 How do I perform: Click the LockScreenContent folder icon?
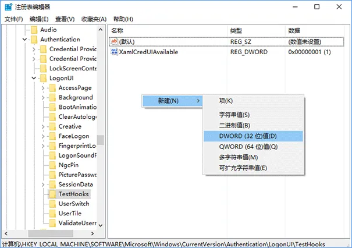43,69
